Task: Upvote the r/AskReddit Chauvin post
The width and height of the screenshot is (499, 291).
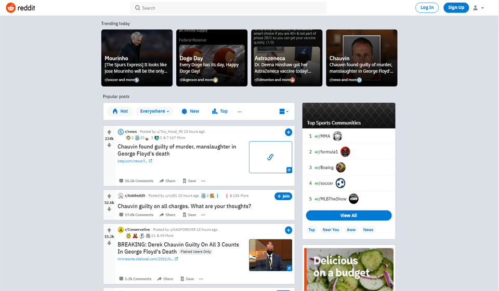Action: (109, 196)
